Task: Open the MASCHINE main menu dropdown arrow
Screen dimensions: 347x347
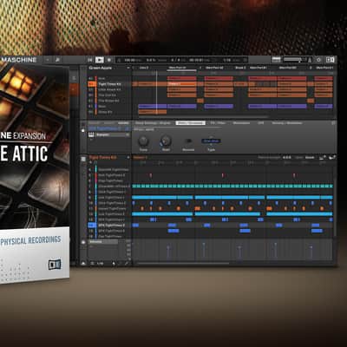Action: tap(47, 60)
